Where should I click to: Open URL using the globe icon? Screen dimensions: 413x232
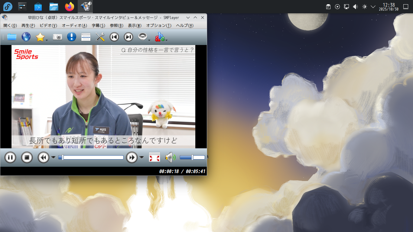[x=26, y=37]
